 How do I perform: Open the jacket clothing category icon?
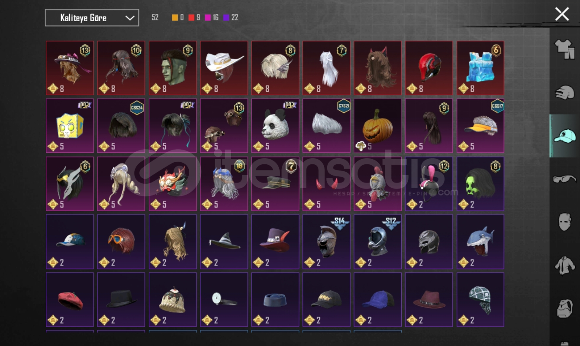(564, 265)
